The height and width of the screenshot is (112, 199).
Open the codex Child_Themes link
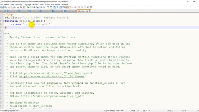52,77
